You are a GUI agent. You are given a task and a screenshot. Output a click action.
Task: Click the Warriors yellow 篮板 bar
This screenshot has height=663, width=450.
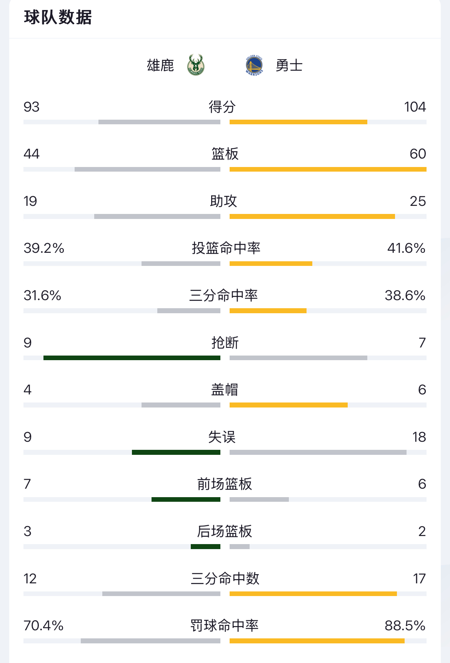pyautogui.click(x=328, y=169)
